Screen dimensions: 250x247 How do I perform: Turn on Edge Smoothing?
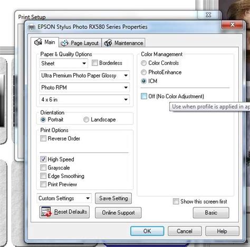point(43,176)
